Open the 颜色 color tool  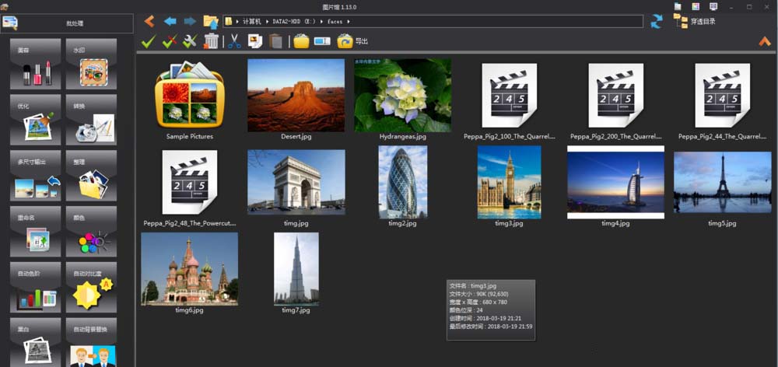[x=91, y=231]
